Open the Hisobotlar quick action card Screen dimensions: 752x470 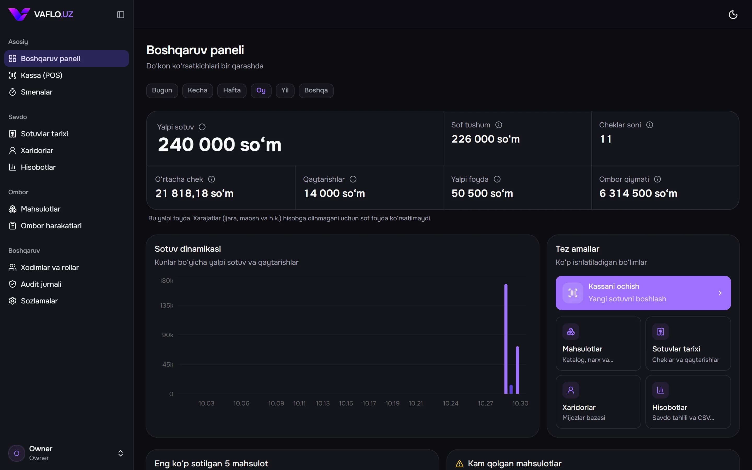click(x=688, y=402)
